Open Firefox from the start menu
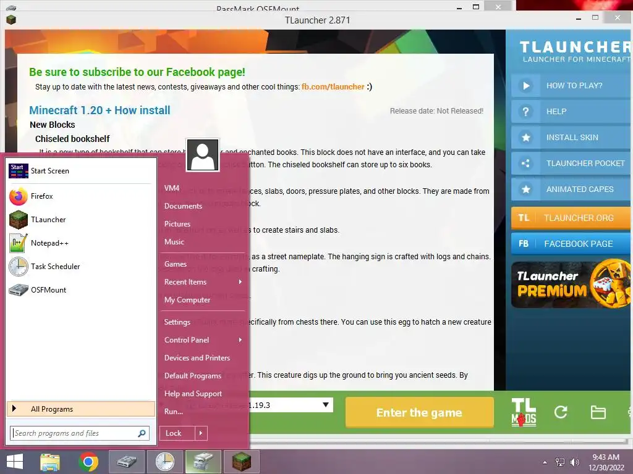 coord(81,196)
